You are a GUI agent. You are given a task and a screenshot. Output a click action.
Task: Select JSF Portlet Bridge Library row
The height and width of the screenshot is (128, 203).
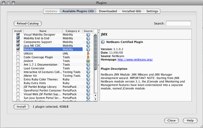point(53,87)
